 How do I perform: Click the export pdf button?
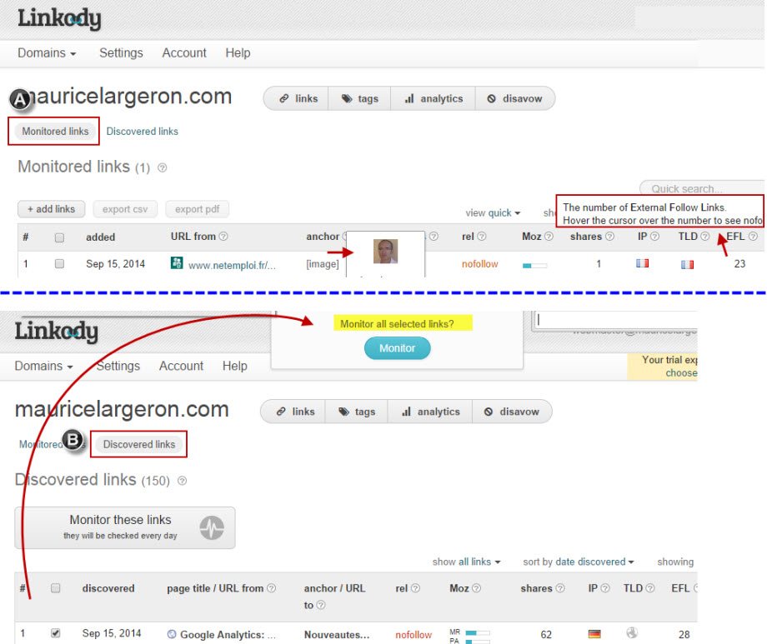point(197,209)
